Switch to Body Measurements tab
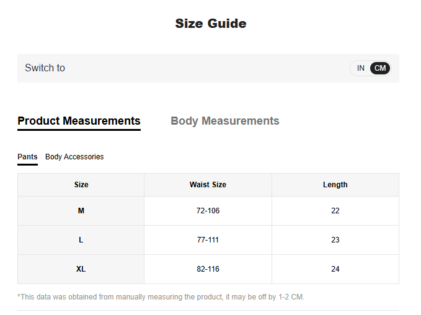 click(x=225, y=121)
